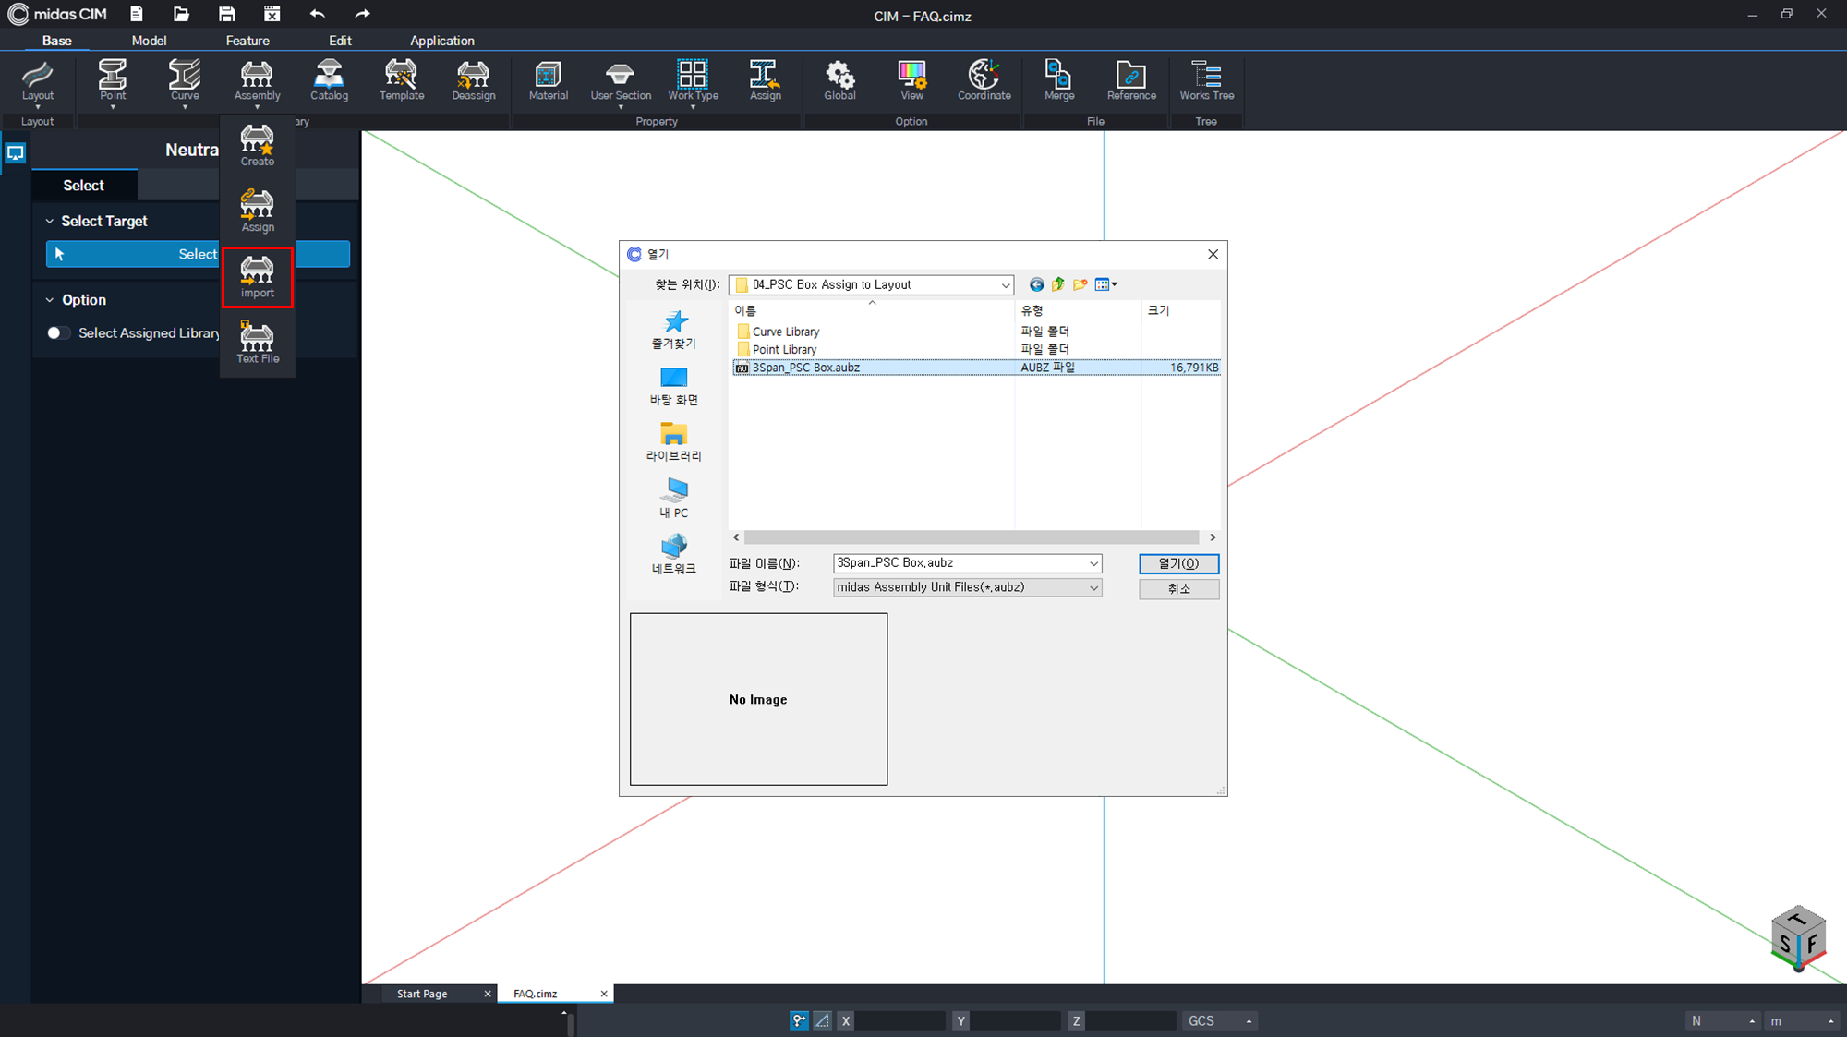Switch to the Edit ribbon tab
1847x1037 pixels.
(340, 41)
